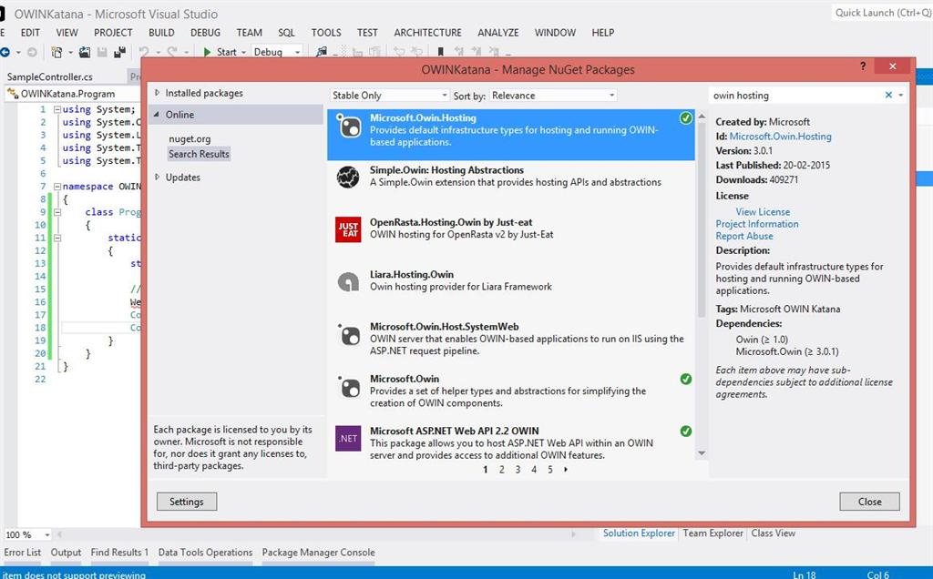Click the Microsoft.Owin.Hosting package icon

point(349,126)
